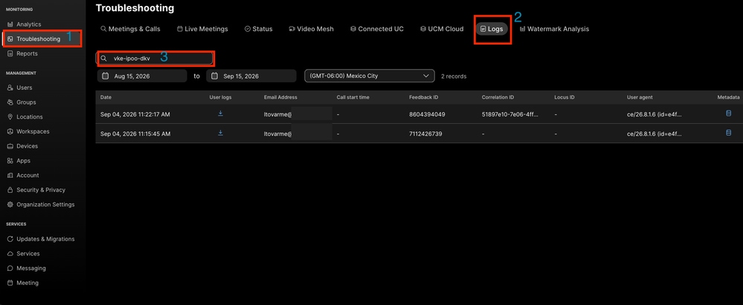Open the Watermark Analysis tab

tap(554, 29)
